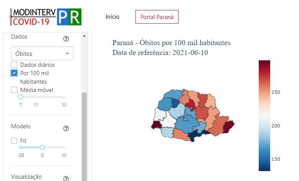This screenshot has height=181, width=299.
Task: Open the Modelo help question-mark icon
Action: pyautogui.click(x=66, y=129)
